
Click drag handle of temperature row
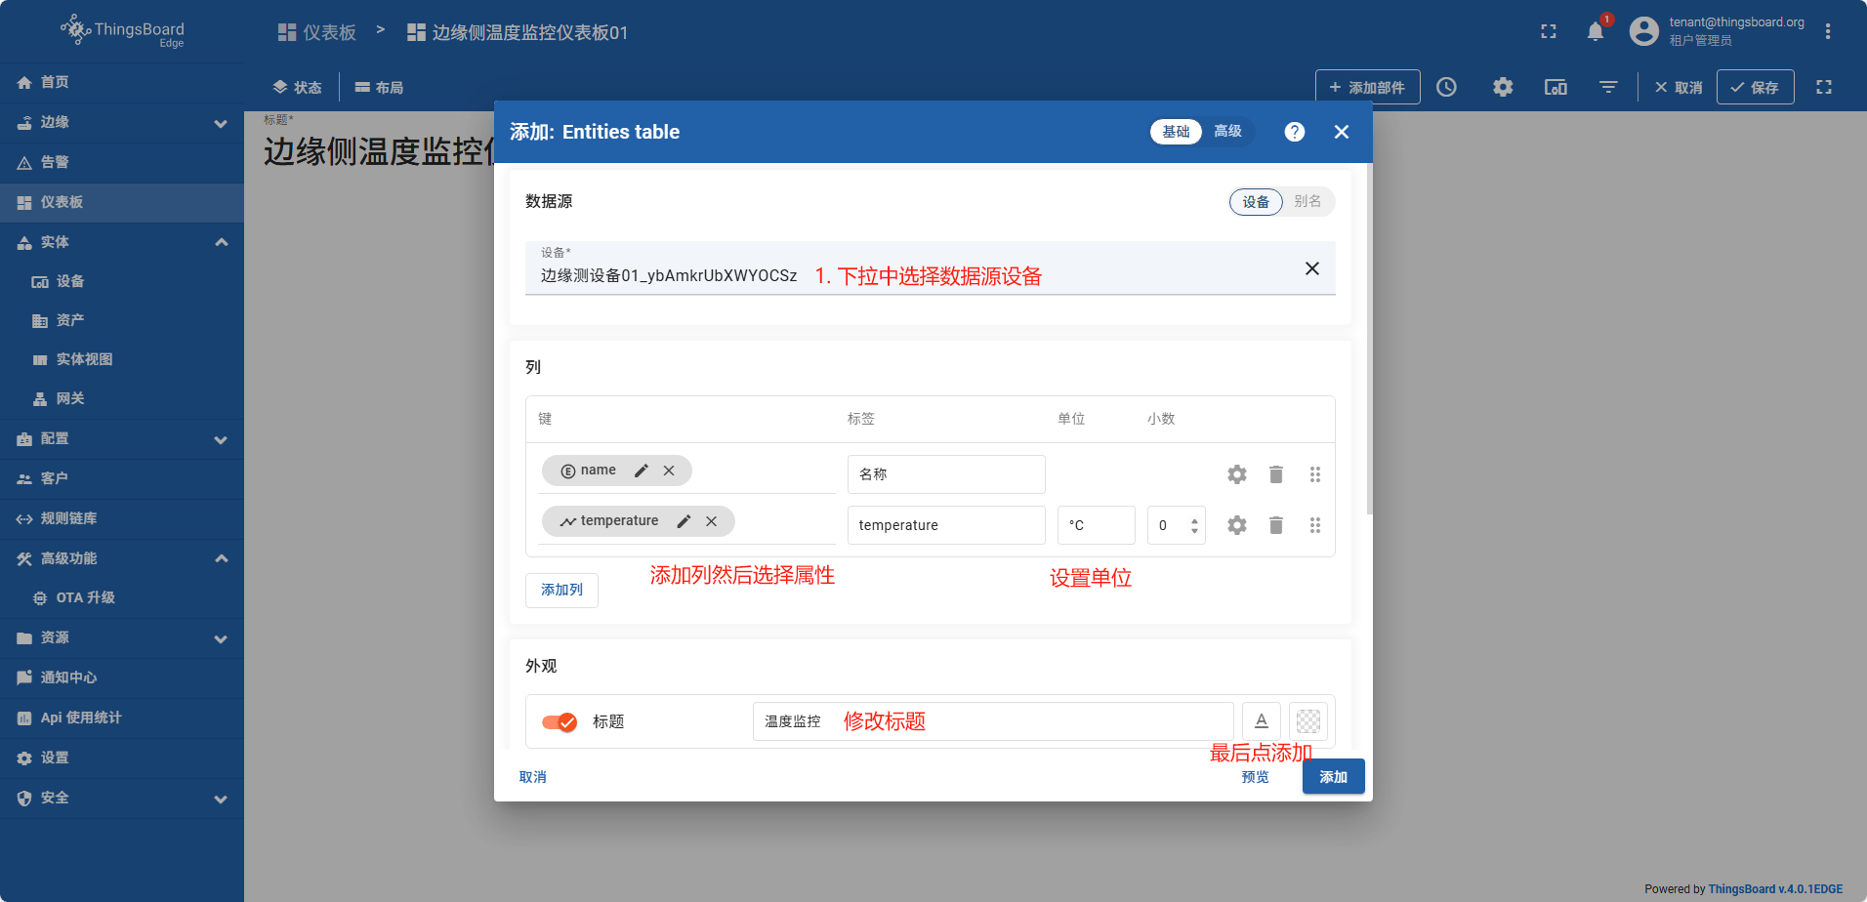click(1314, 525)
